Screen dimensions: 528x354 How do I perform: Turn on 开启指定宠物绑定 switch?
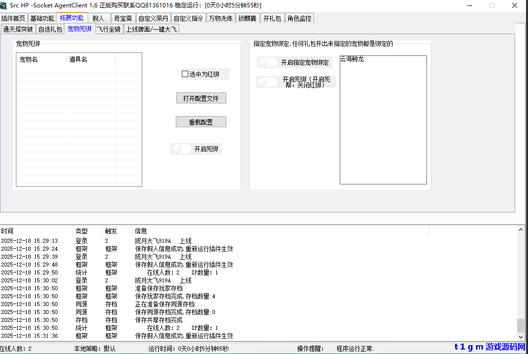[x=268, y=62]
